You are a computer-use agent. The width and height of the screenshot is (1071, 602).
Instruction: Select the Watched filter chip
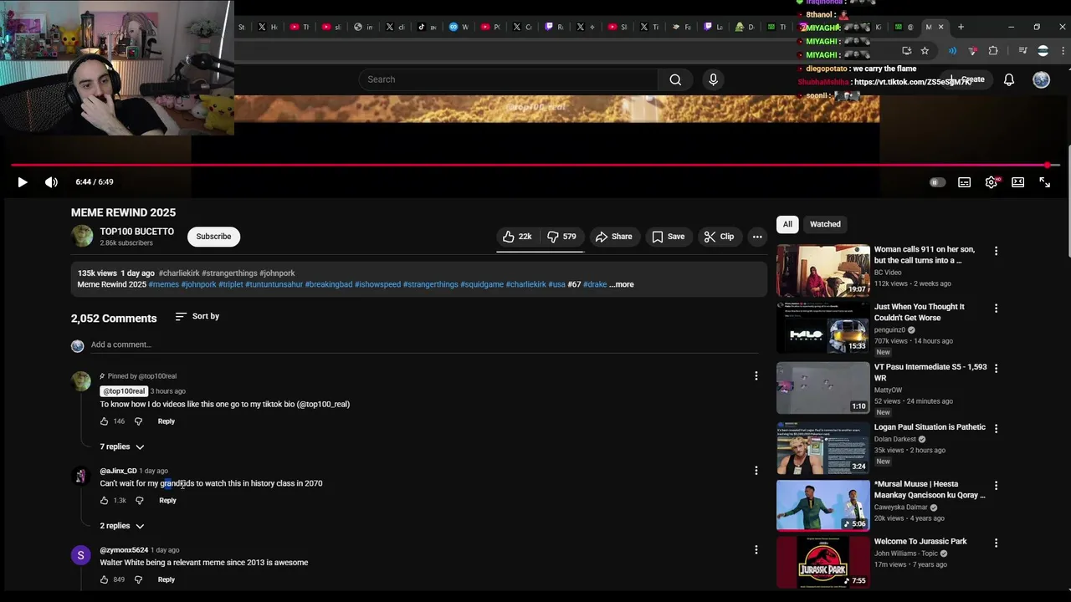coord(825,224)
